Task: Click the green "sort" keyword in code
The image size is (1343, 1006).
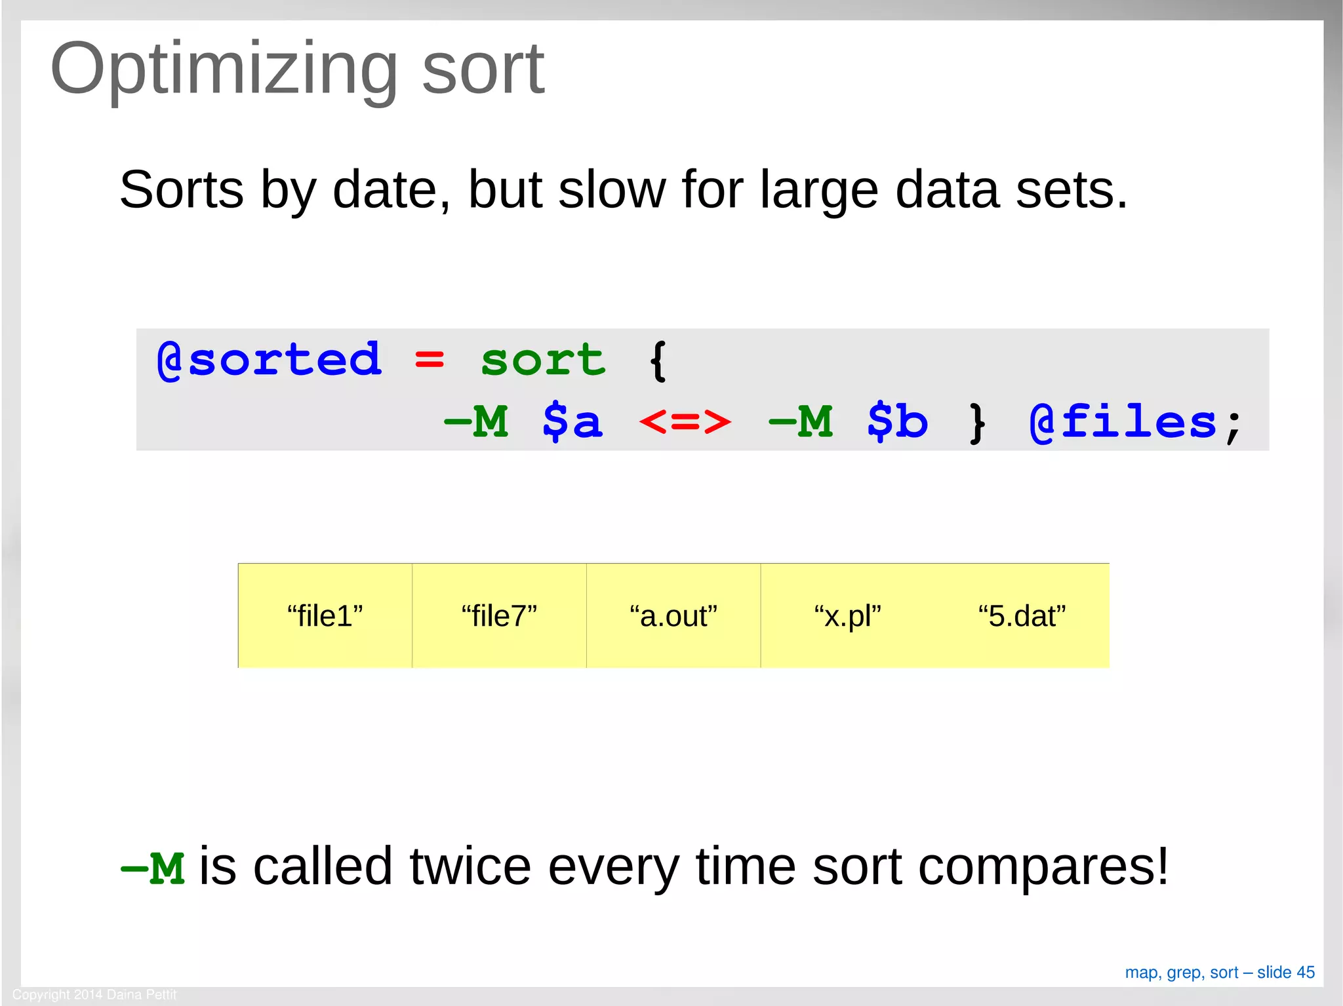Action: tap(543, 360)
